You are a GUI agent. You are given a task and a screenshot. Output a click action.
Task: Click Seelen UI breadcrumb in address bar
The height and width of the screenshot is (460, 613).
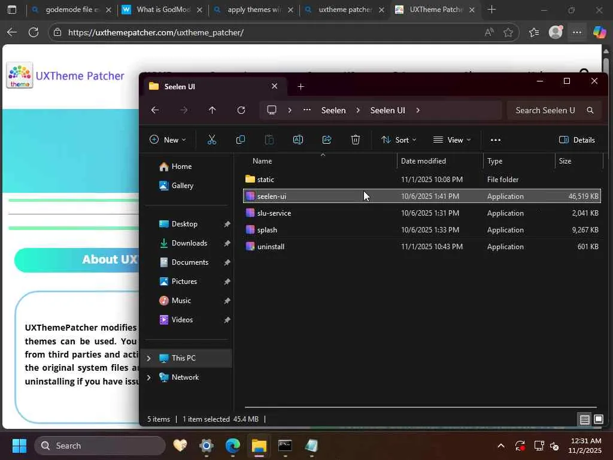point(387,110)
